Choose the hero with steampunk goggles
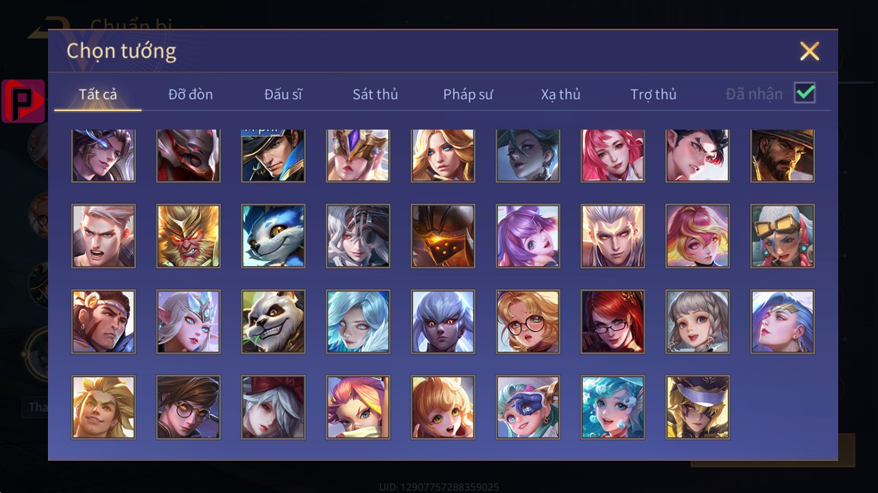 pyautogui.click(x=783, y=235)
